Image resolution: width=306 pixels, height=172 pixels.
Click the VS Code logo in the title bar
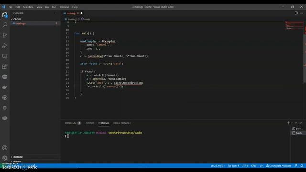click(x=4, y=7)
